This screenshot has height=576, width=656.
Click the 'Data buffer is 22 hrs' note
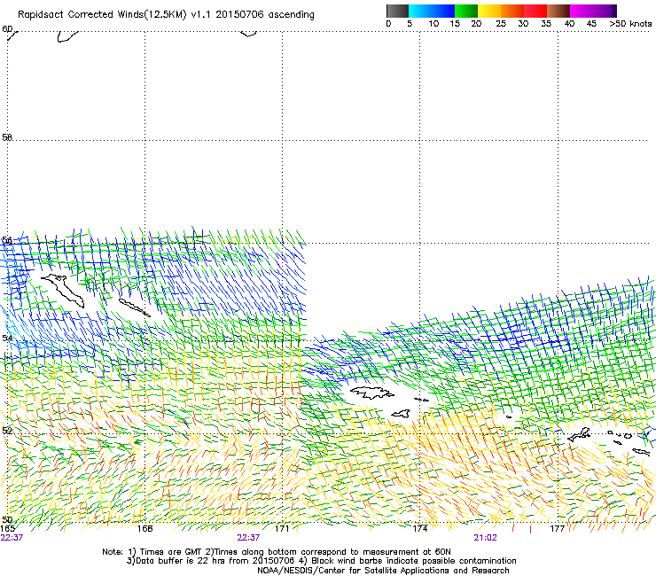tap(211, 561)
